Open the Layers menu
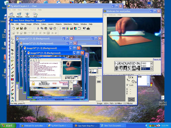Viewport: 171px width, 128px height. point(51,24)
